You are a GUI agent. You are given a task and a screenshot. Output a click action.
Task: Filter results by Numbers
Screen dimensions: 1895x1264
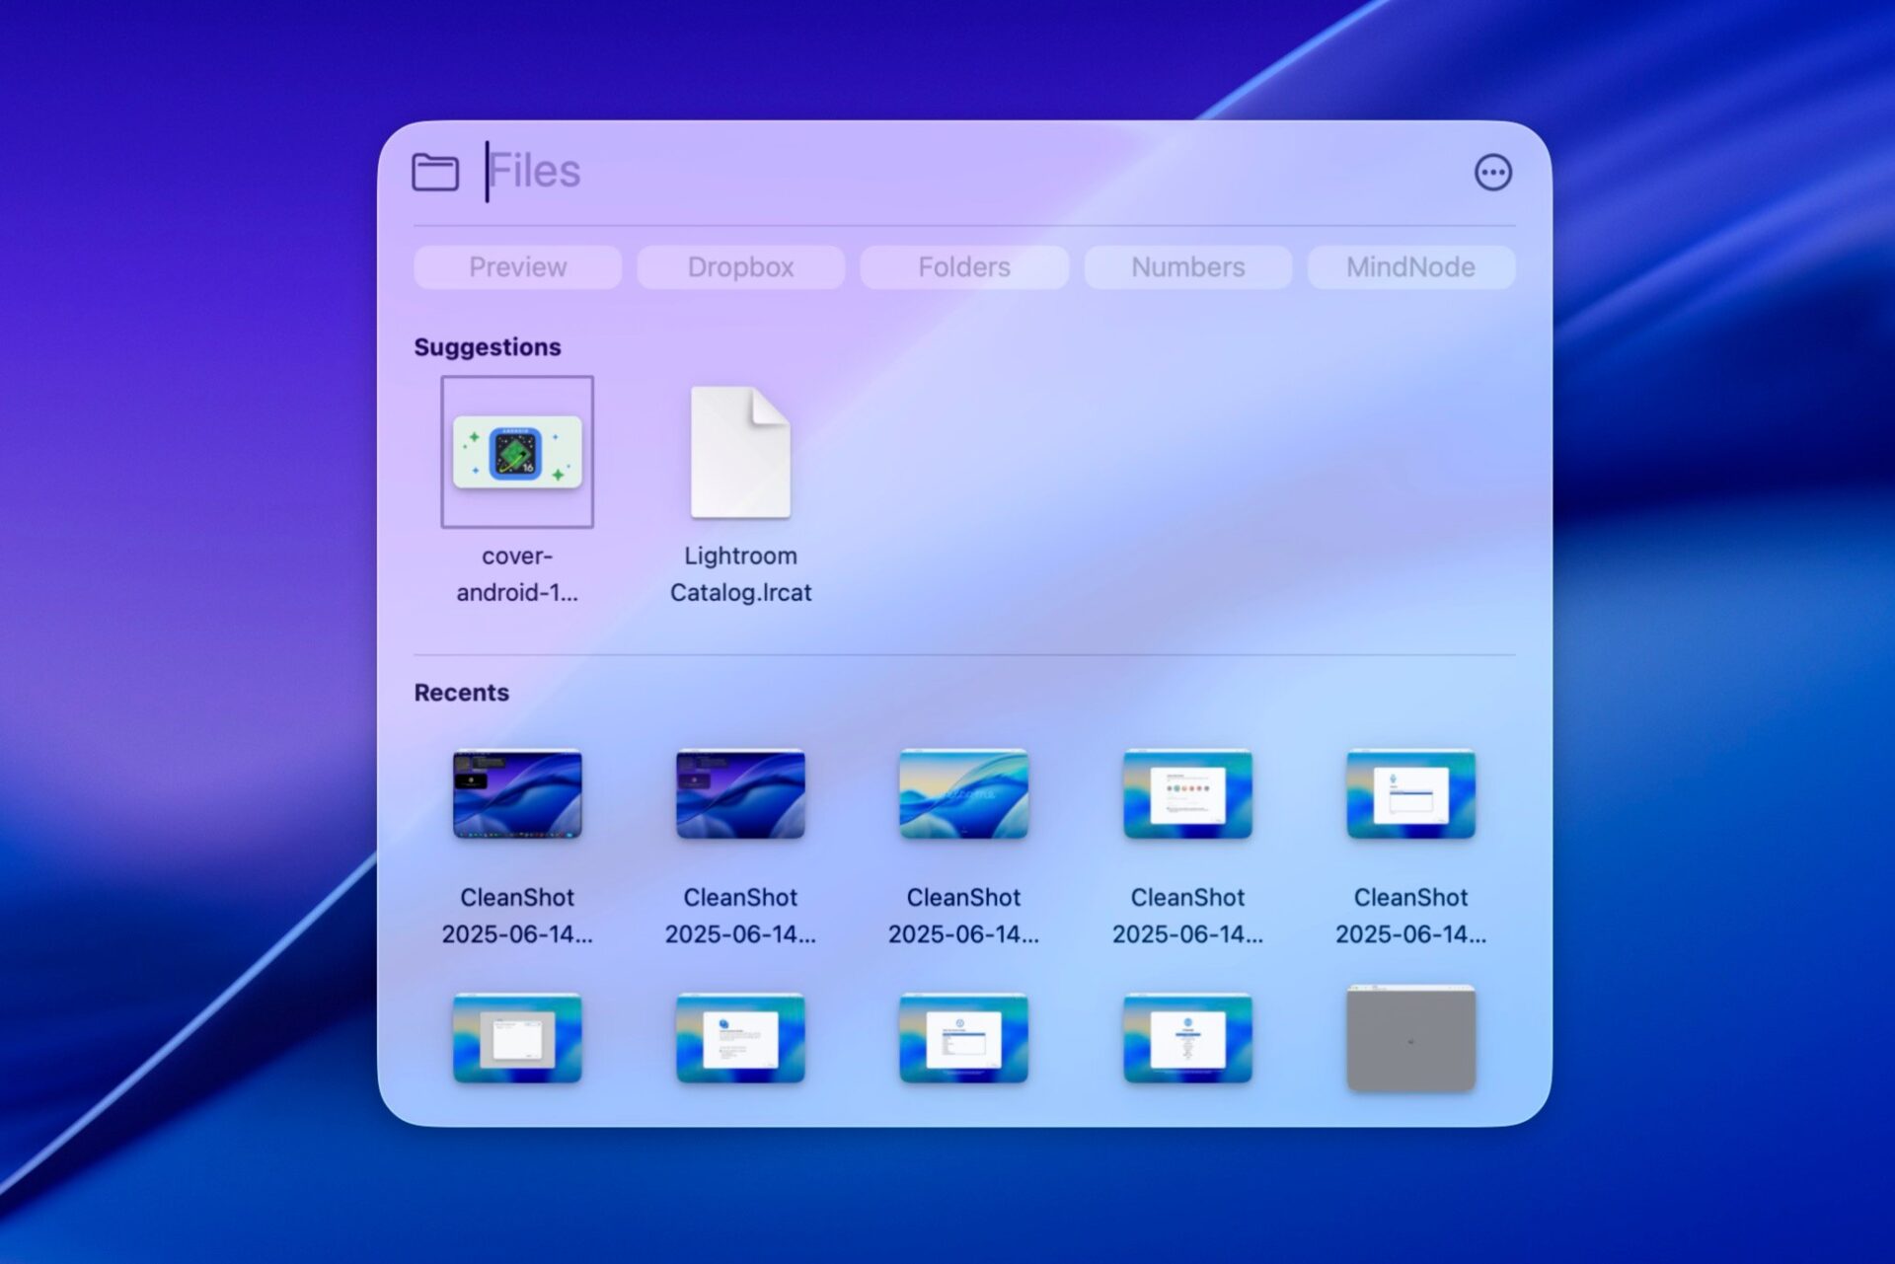[x=1187, y=267]
